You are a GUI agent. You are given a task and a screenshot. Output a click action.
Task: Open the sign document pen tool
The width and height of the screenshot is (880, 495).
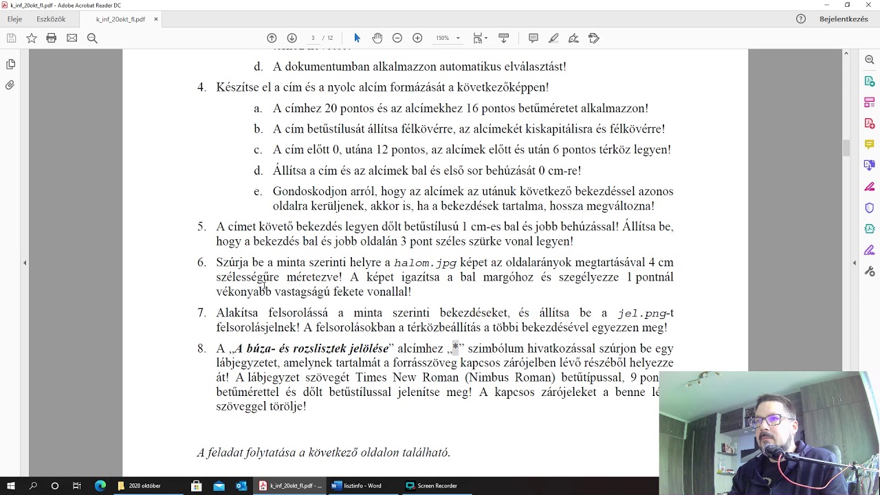point(574,38)
